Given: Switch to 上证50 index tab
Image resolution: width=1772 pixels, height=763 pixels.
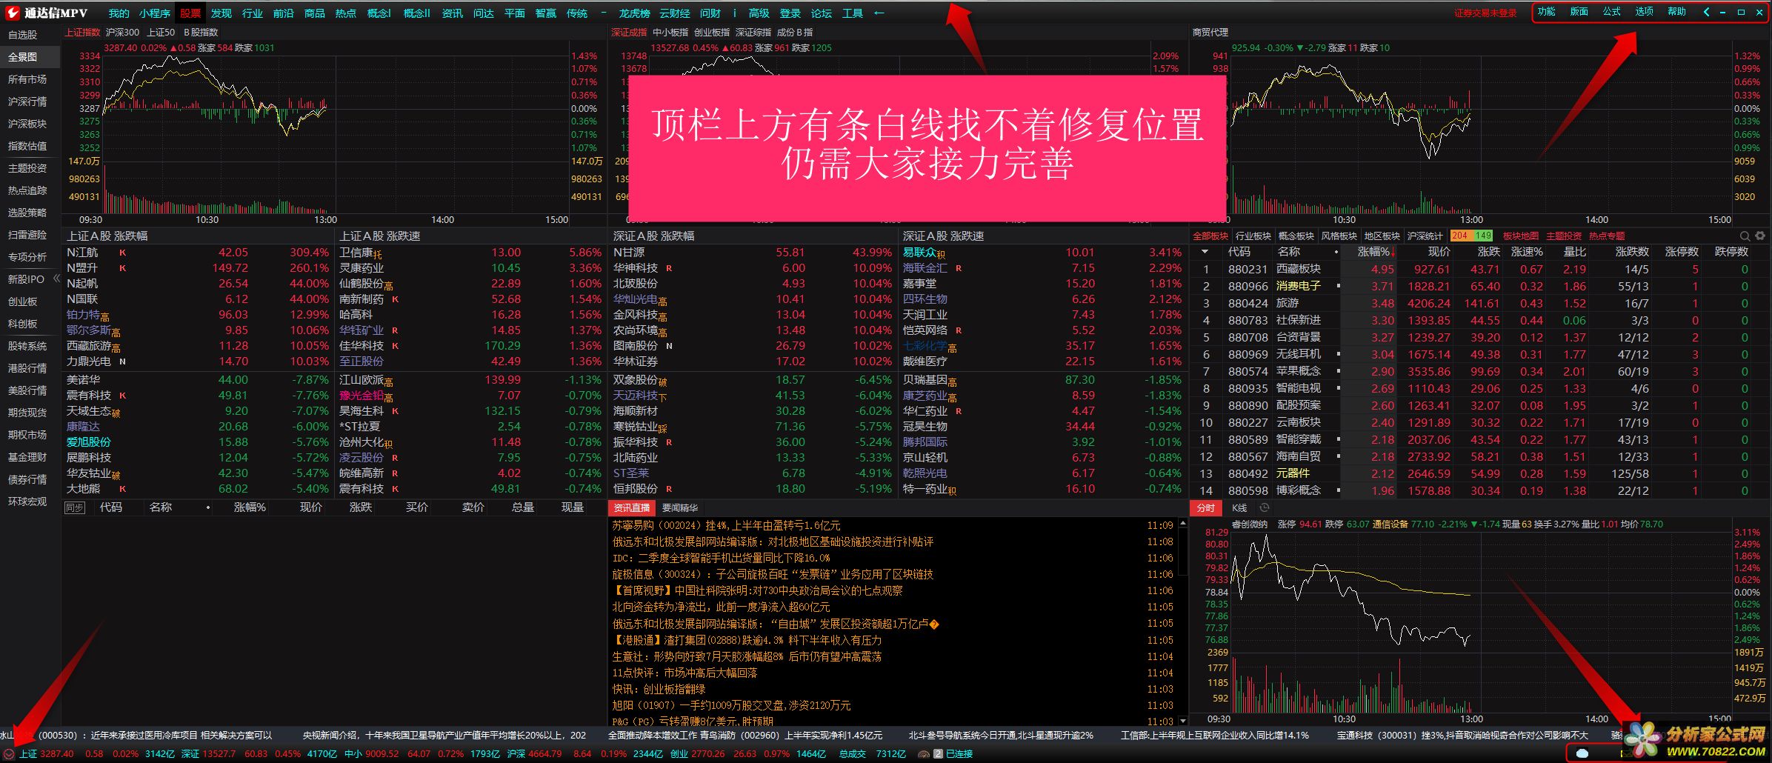Looking at the screenshot, I should pyautogui.click(x=161, y=33).
